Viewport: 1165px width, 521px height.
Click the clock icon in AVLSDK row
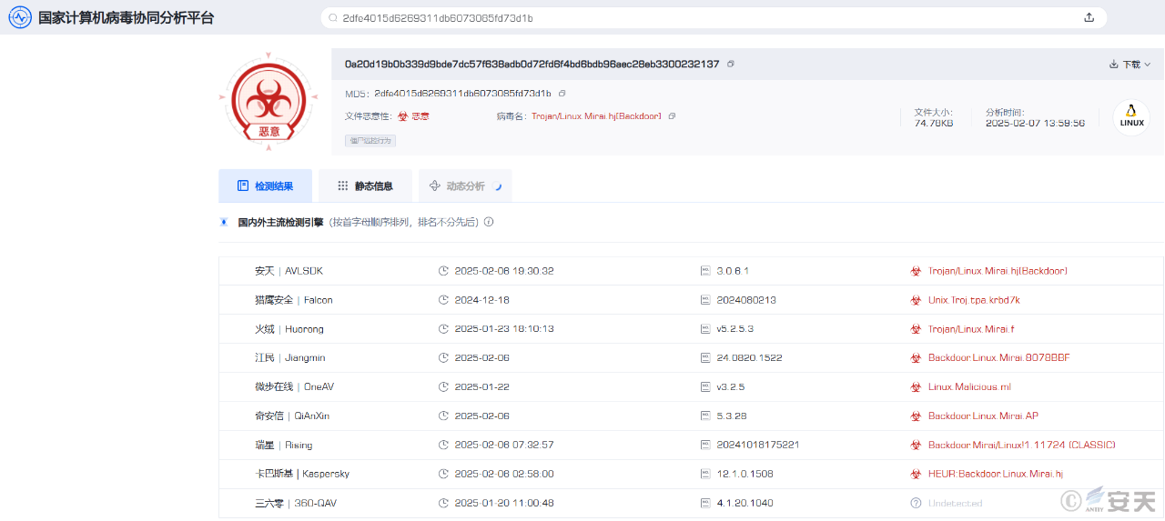(x=443, y=271)
